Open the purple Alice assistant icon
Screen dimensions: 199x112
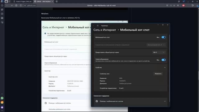tap(2, 107)
